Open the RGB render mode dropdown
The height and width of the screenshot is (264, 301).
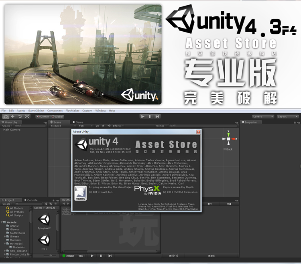coord(85,126)
